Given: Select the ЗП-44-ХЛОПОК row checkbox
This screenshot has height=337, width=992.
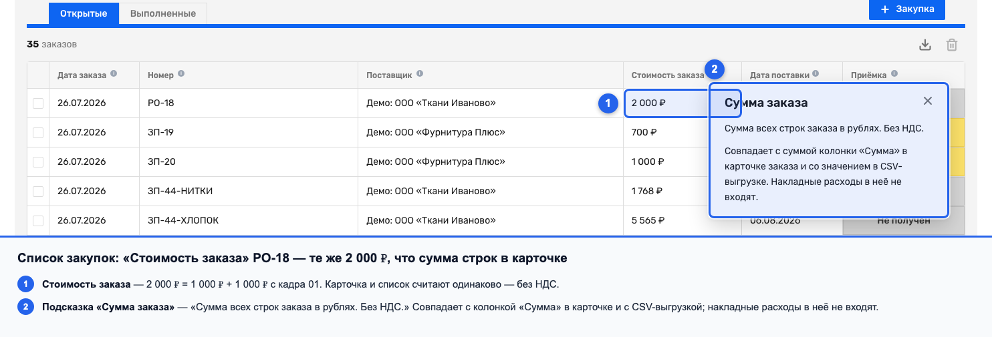Looking at the screenshot, I should pyautogui.click(x=38, y=221).
